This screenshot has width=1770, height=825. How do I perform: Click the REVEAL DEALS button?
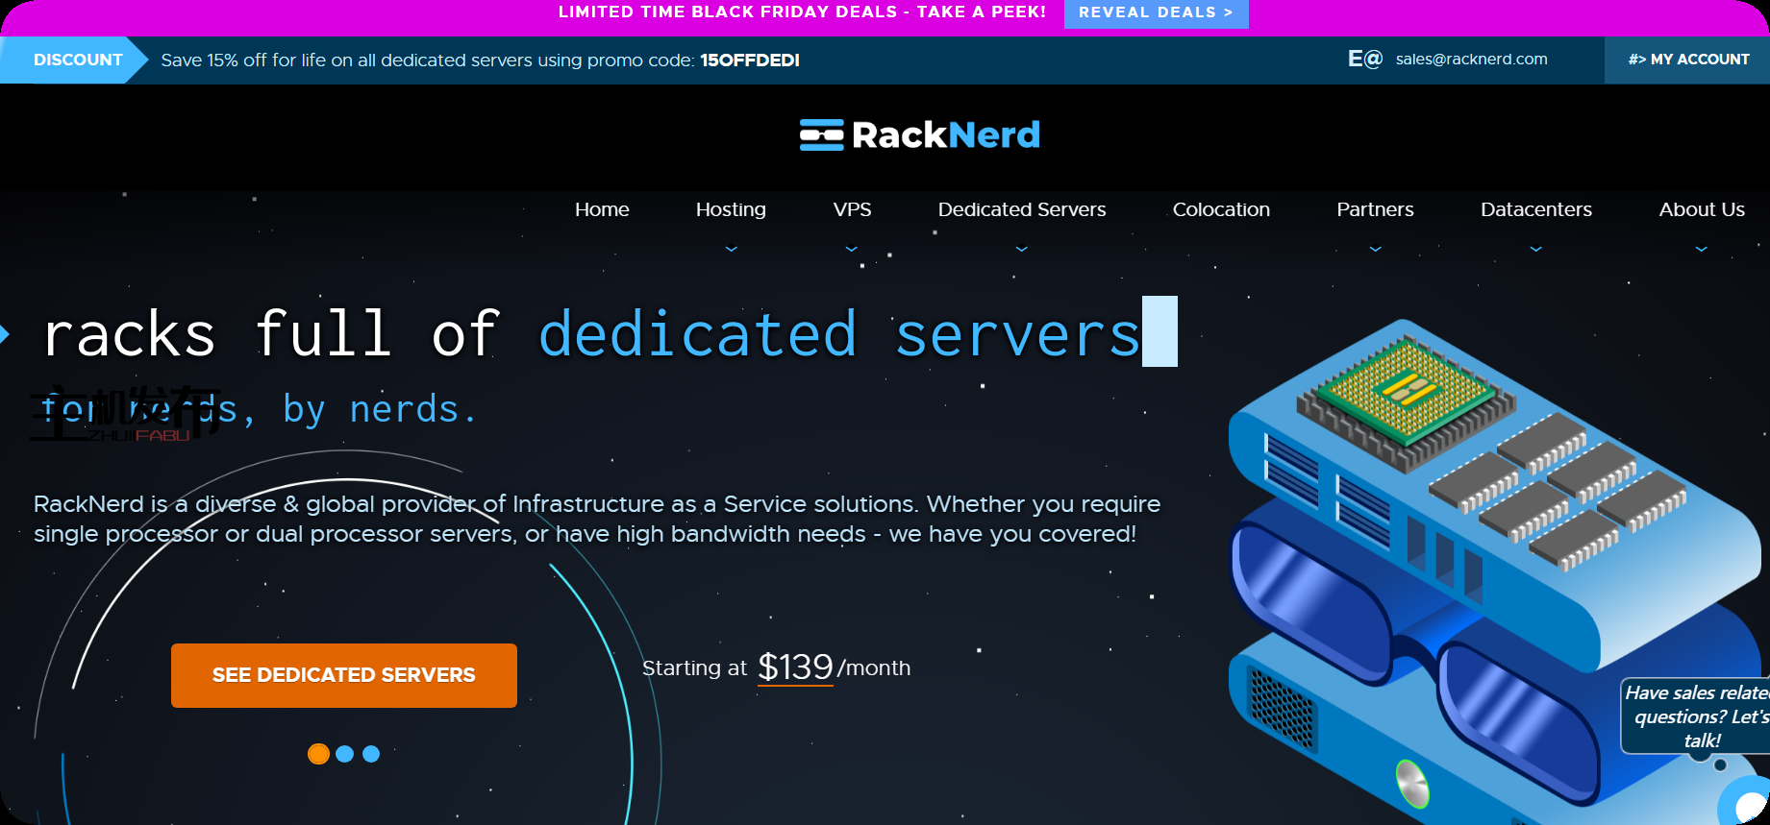click(x=1156, y=13)
